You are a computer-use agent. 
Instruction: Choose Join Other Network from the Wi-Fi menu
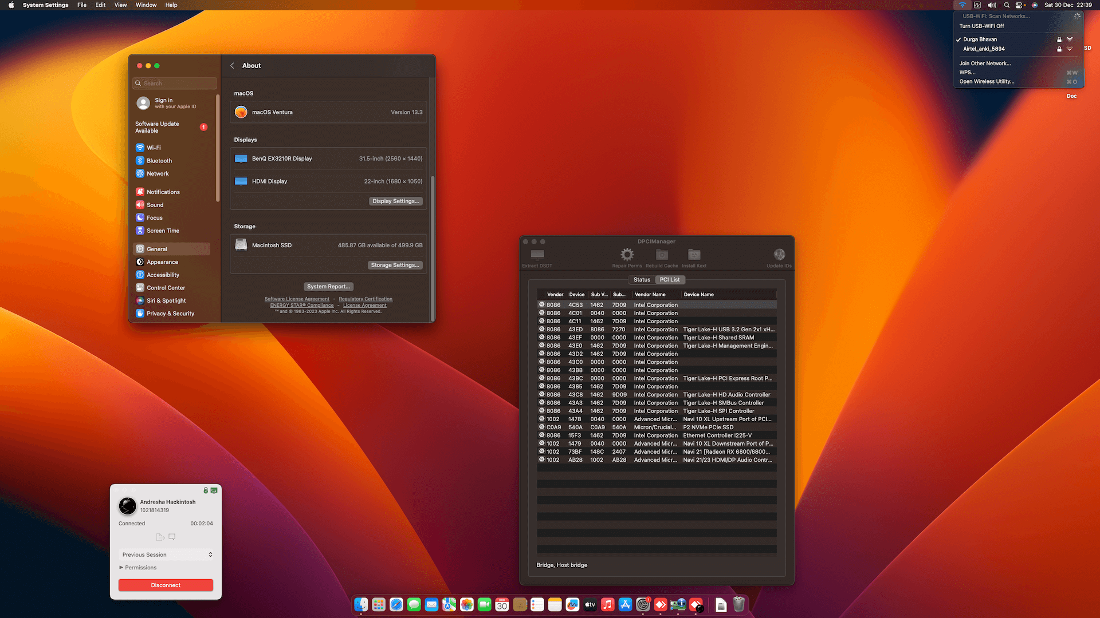coord(985,63)
